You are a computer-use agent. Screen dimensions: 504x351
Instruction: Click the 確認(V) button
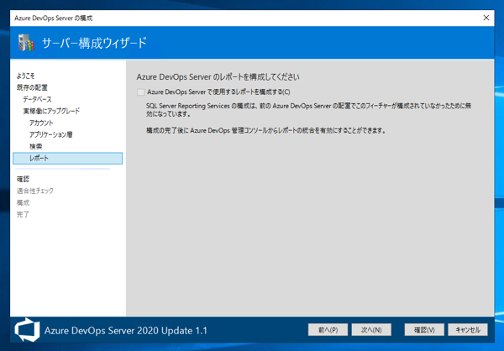coord(424,330)
